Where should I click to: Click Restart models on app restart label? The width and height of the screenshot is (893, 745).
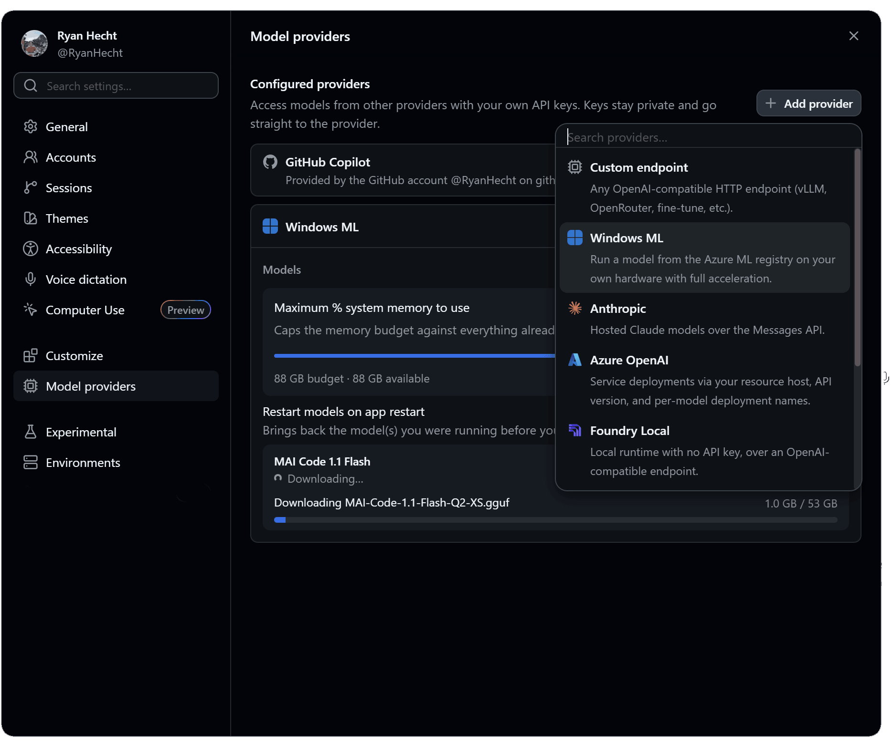(344, 412)
